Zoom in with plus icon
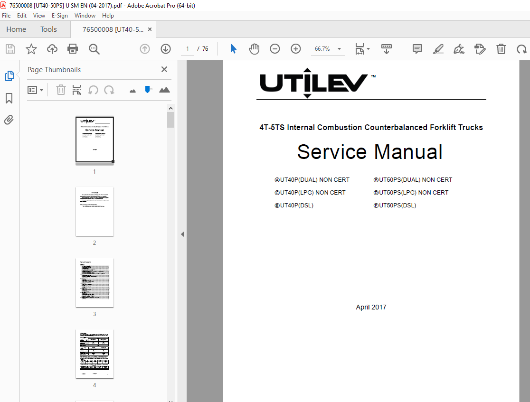Viewport: 530px width, 402px height. (x=296, y=49)
